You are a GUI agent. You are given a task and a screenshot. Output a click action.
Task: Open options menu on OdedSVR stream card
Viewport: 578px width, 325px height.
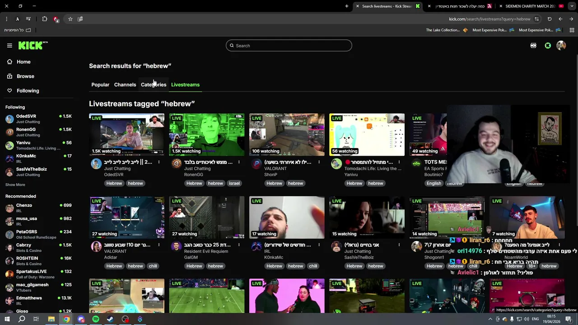[x=158, y=162]
